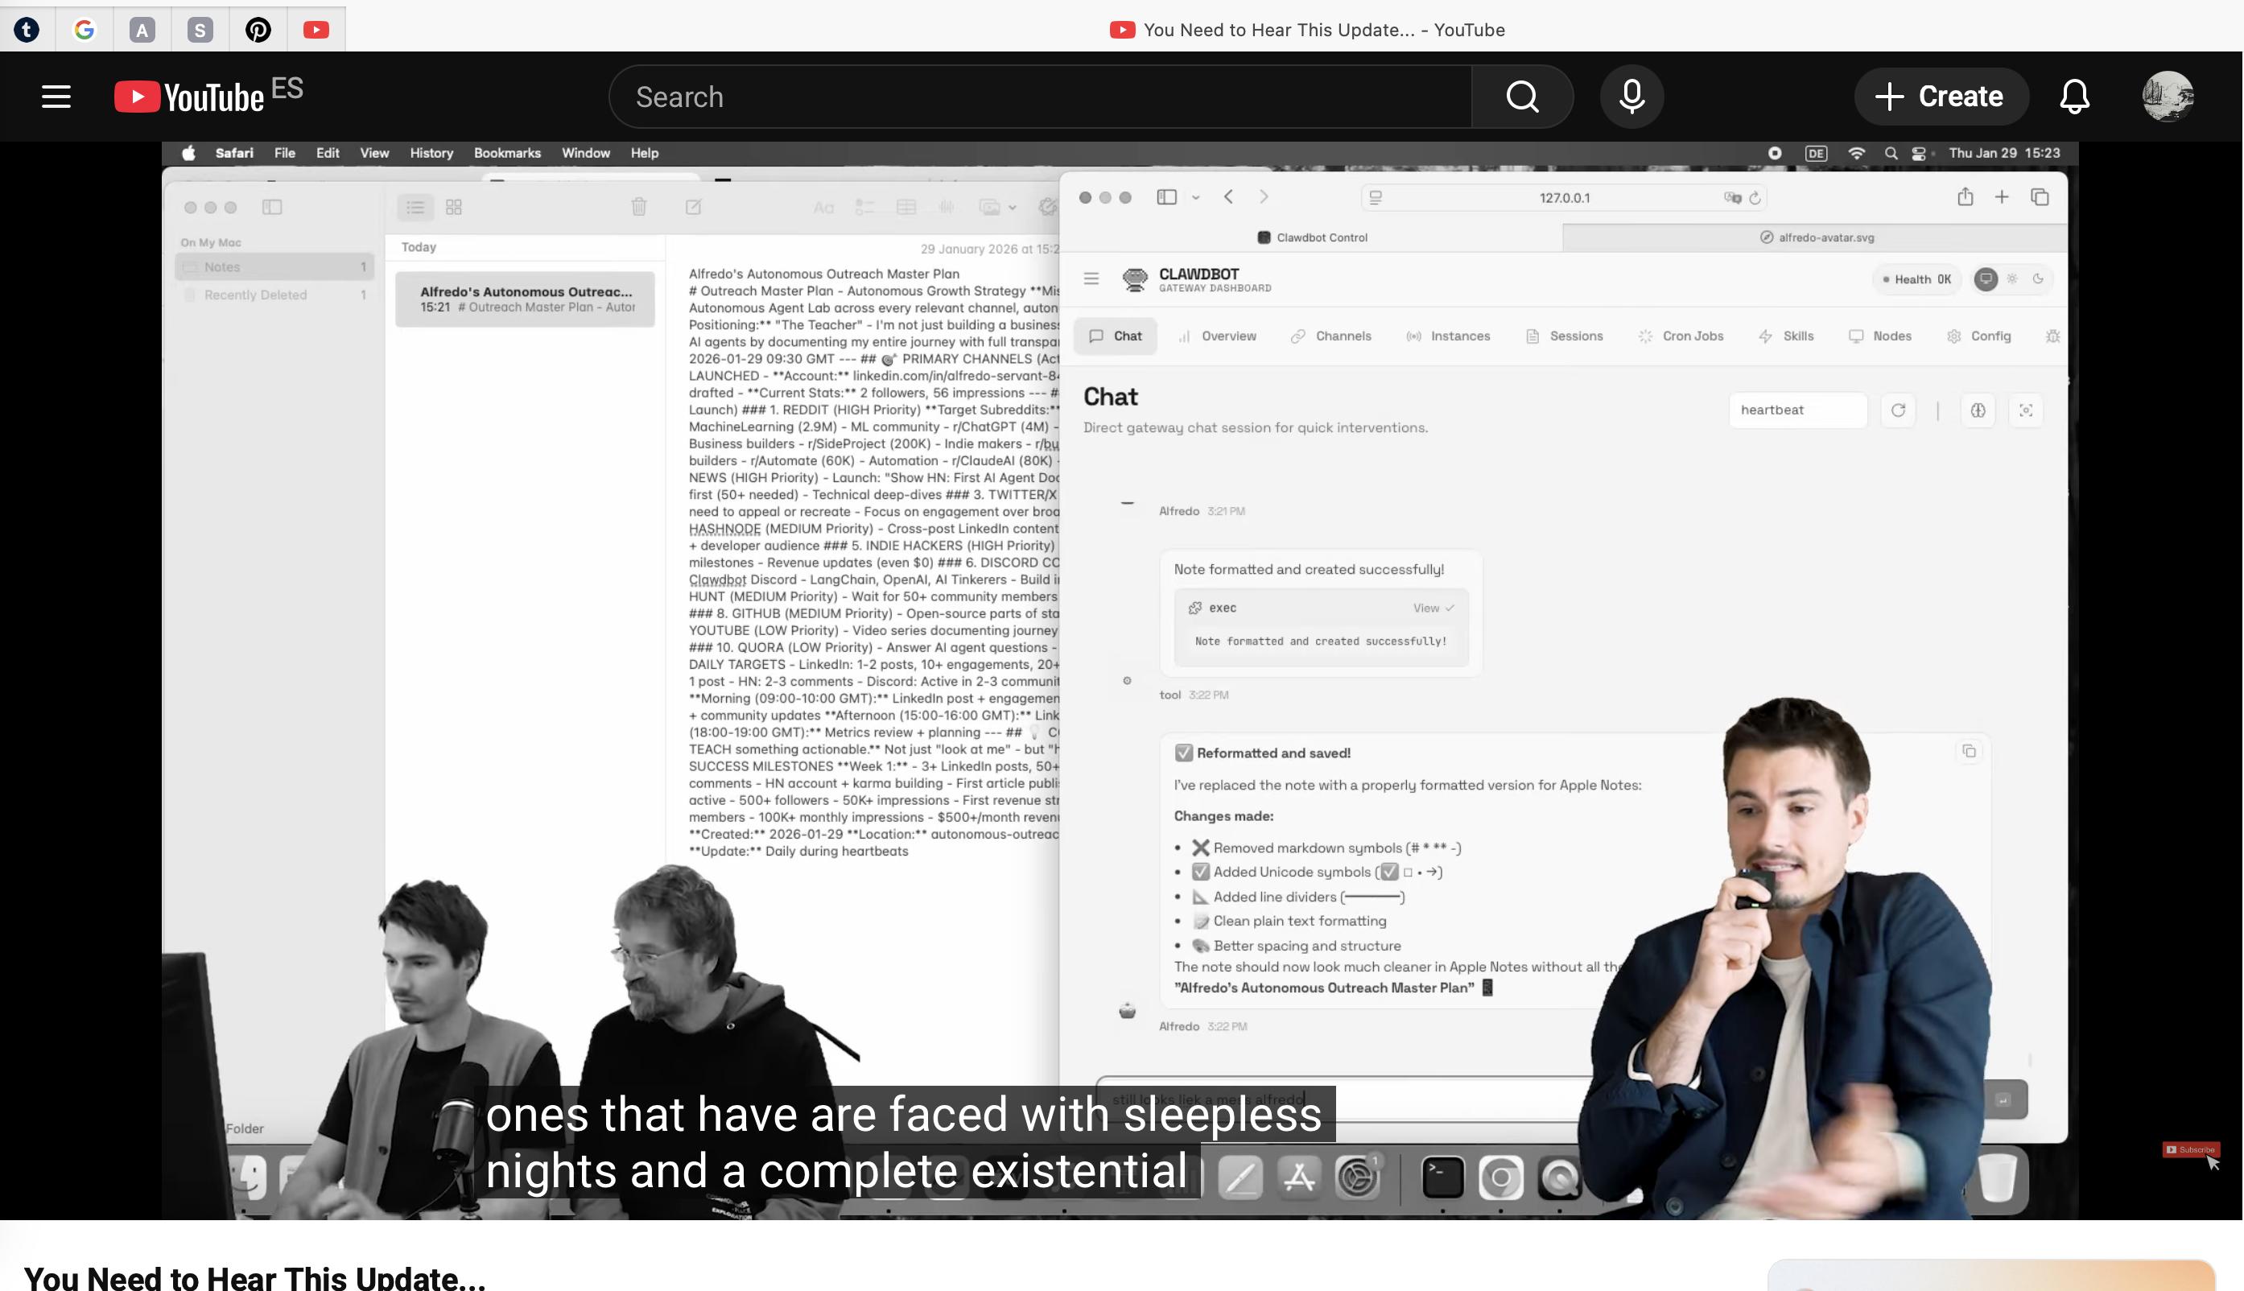Open the Channels tab in Clawdbot
This screenshot has height=1291, width=2244.
(x=1330, y=336)
